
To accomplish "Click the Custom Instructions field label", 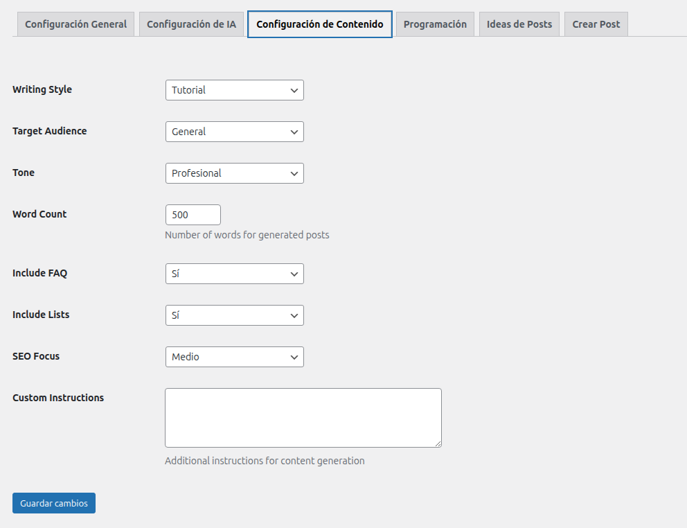I will point(58,398).
